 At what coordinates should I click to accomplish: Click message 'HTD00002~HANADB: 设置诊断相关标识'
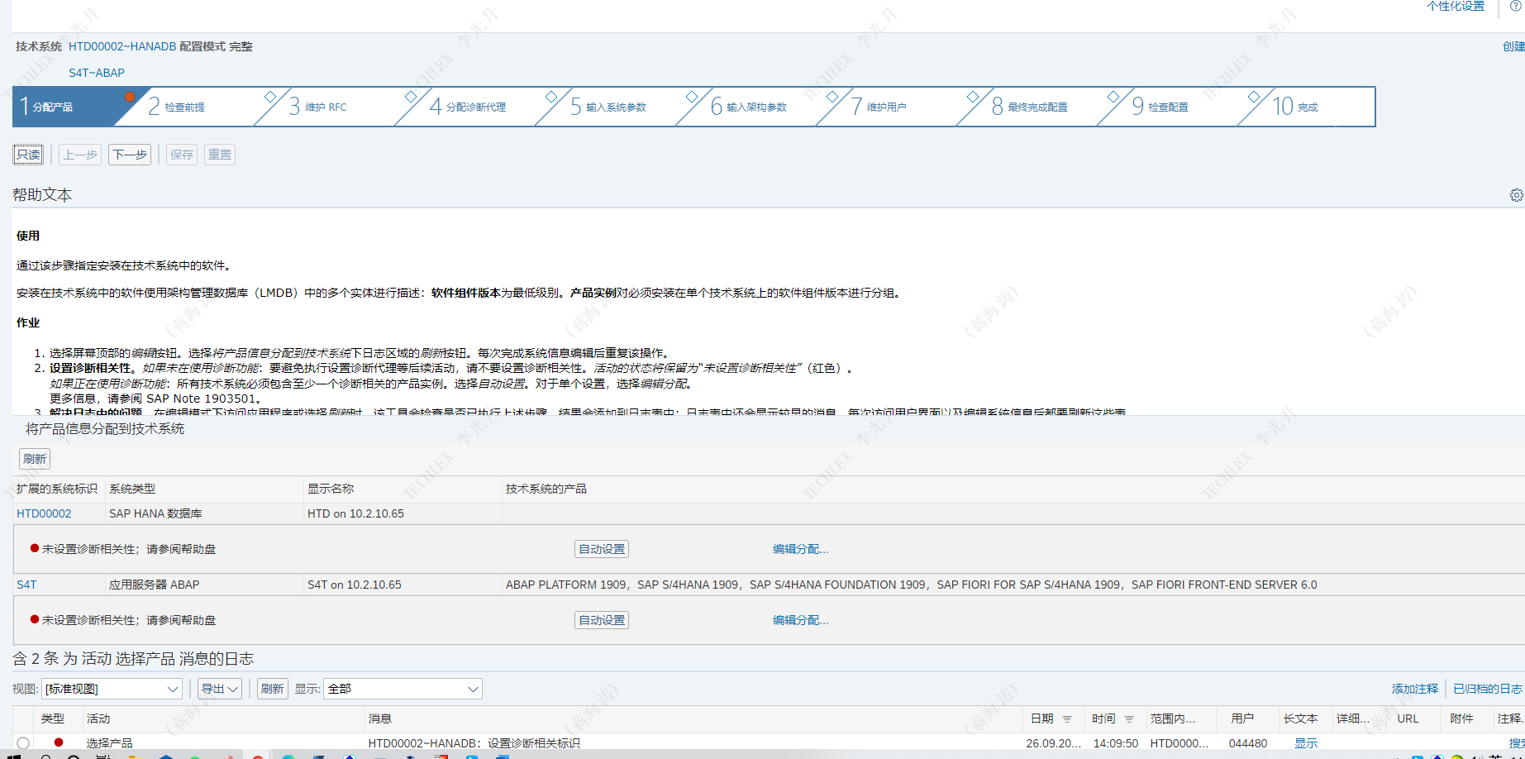click(474, 743)
